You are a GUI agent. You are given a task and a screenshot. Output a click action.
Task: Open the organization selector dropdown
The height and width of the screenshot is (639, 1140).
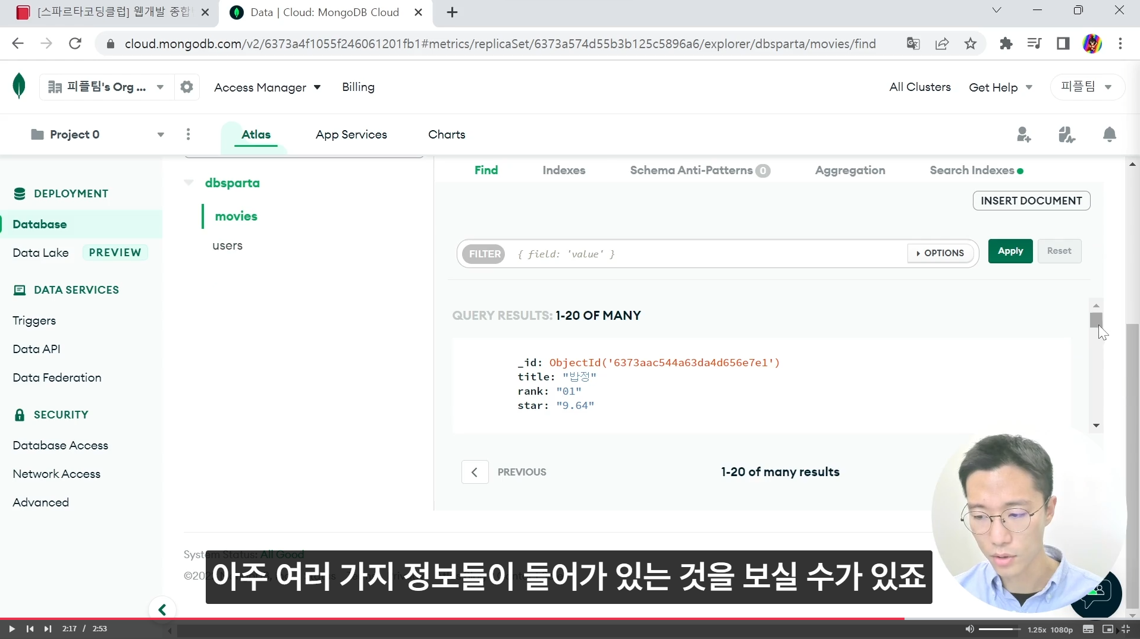pyautogui.click(x=106, y=87)
